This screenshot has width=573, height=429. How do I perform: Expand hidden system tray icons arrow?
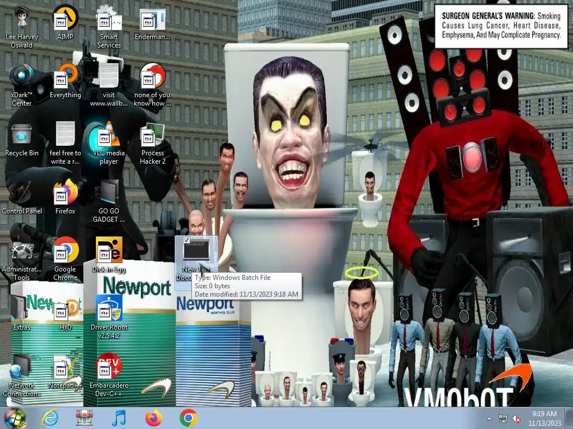[489, 418]
